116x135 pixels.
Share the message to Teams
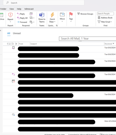(x=42, y=18)
